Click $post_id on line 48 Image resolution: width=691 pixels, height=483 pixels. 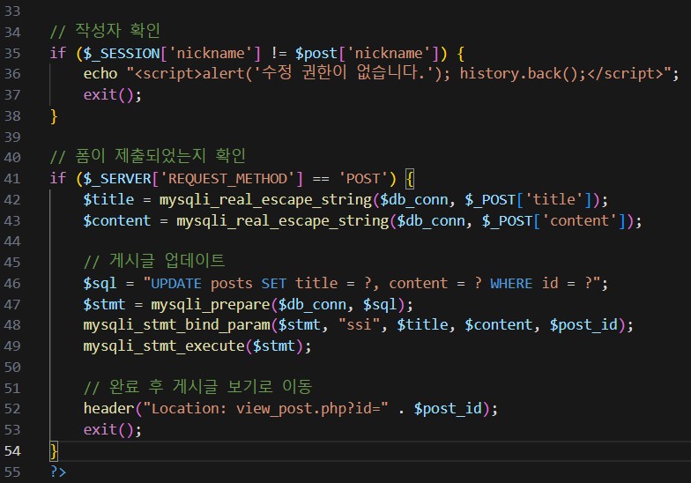(583, 325)
